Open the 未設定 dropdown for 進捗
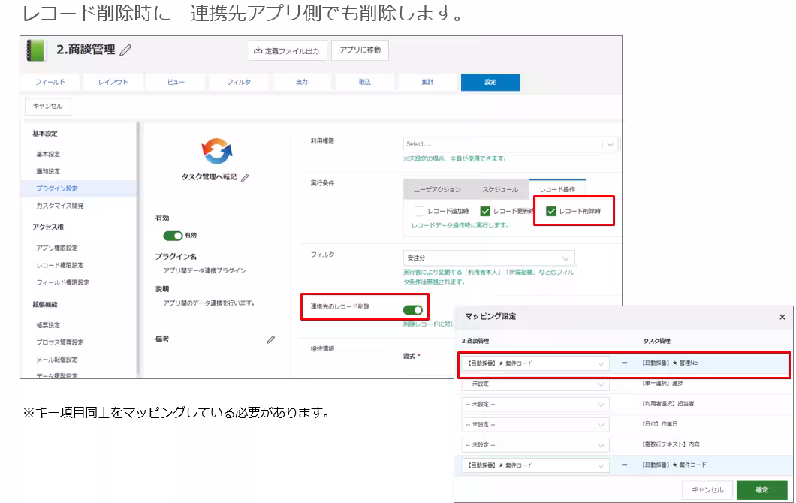 pyautogui.click(x=535, y=384)
